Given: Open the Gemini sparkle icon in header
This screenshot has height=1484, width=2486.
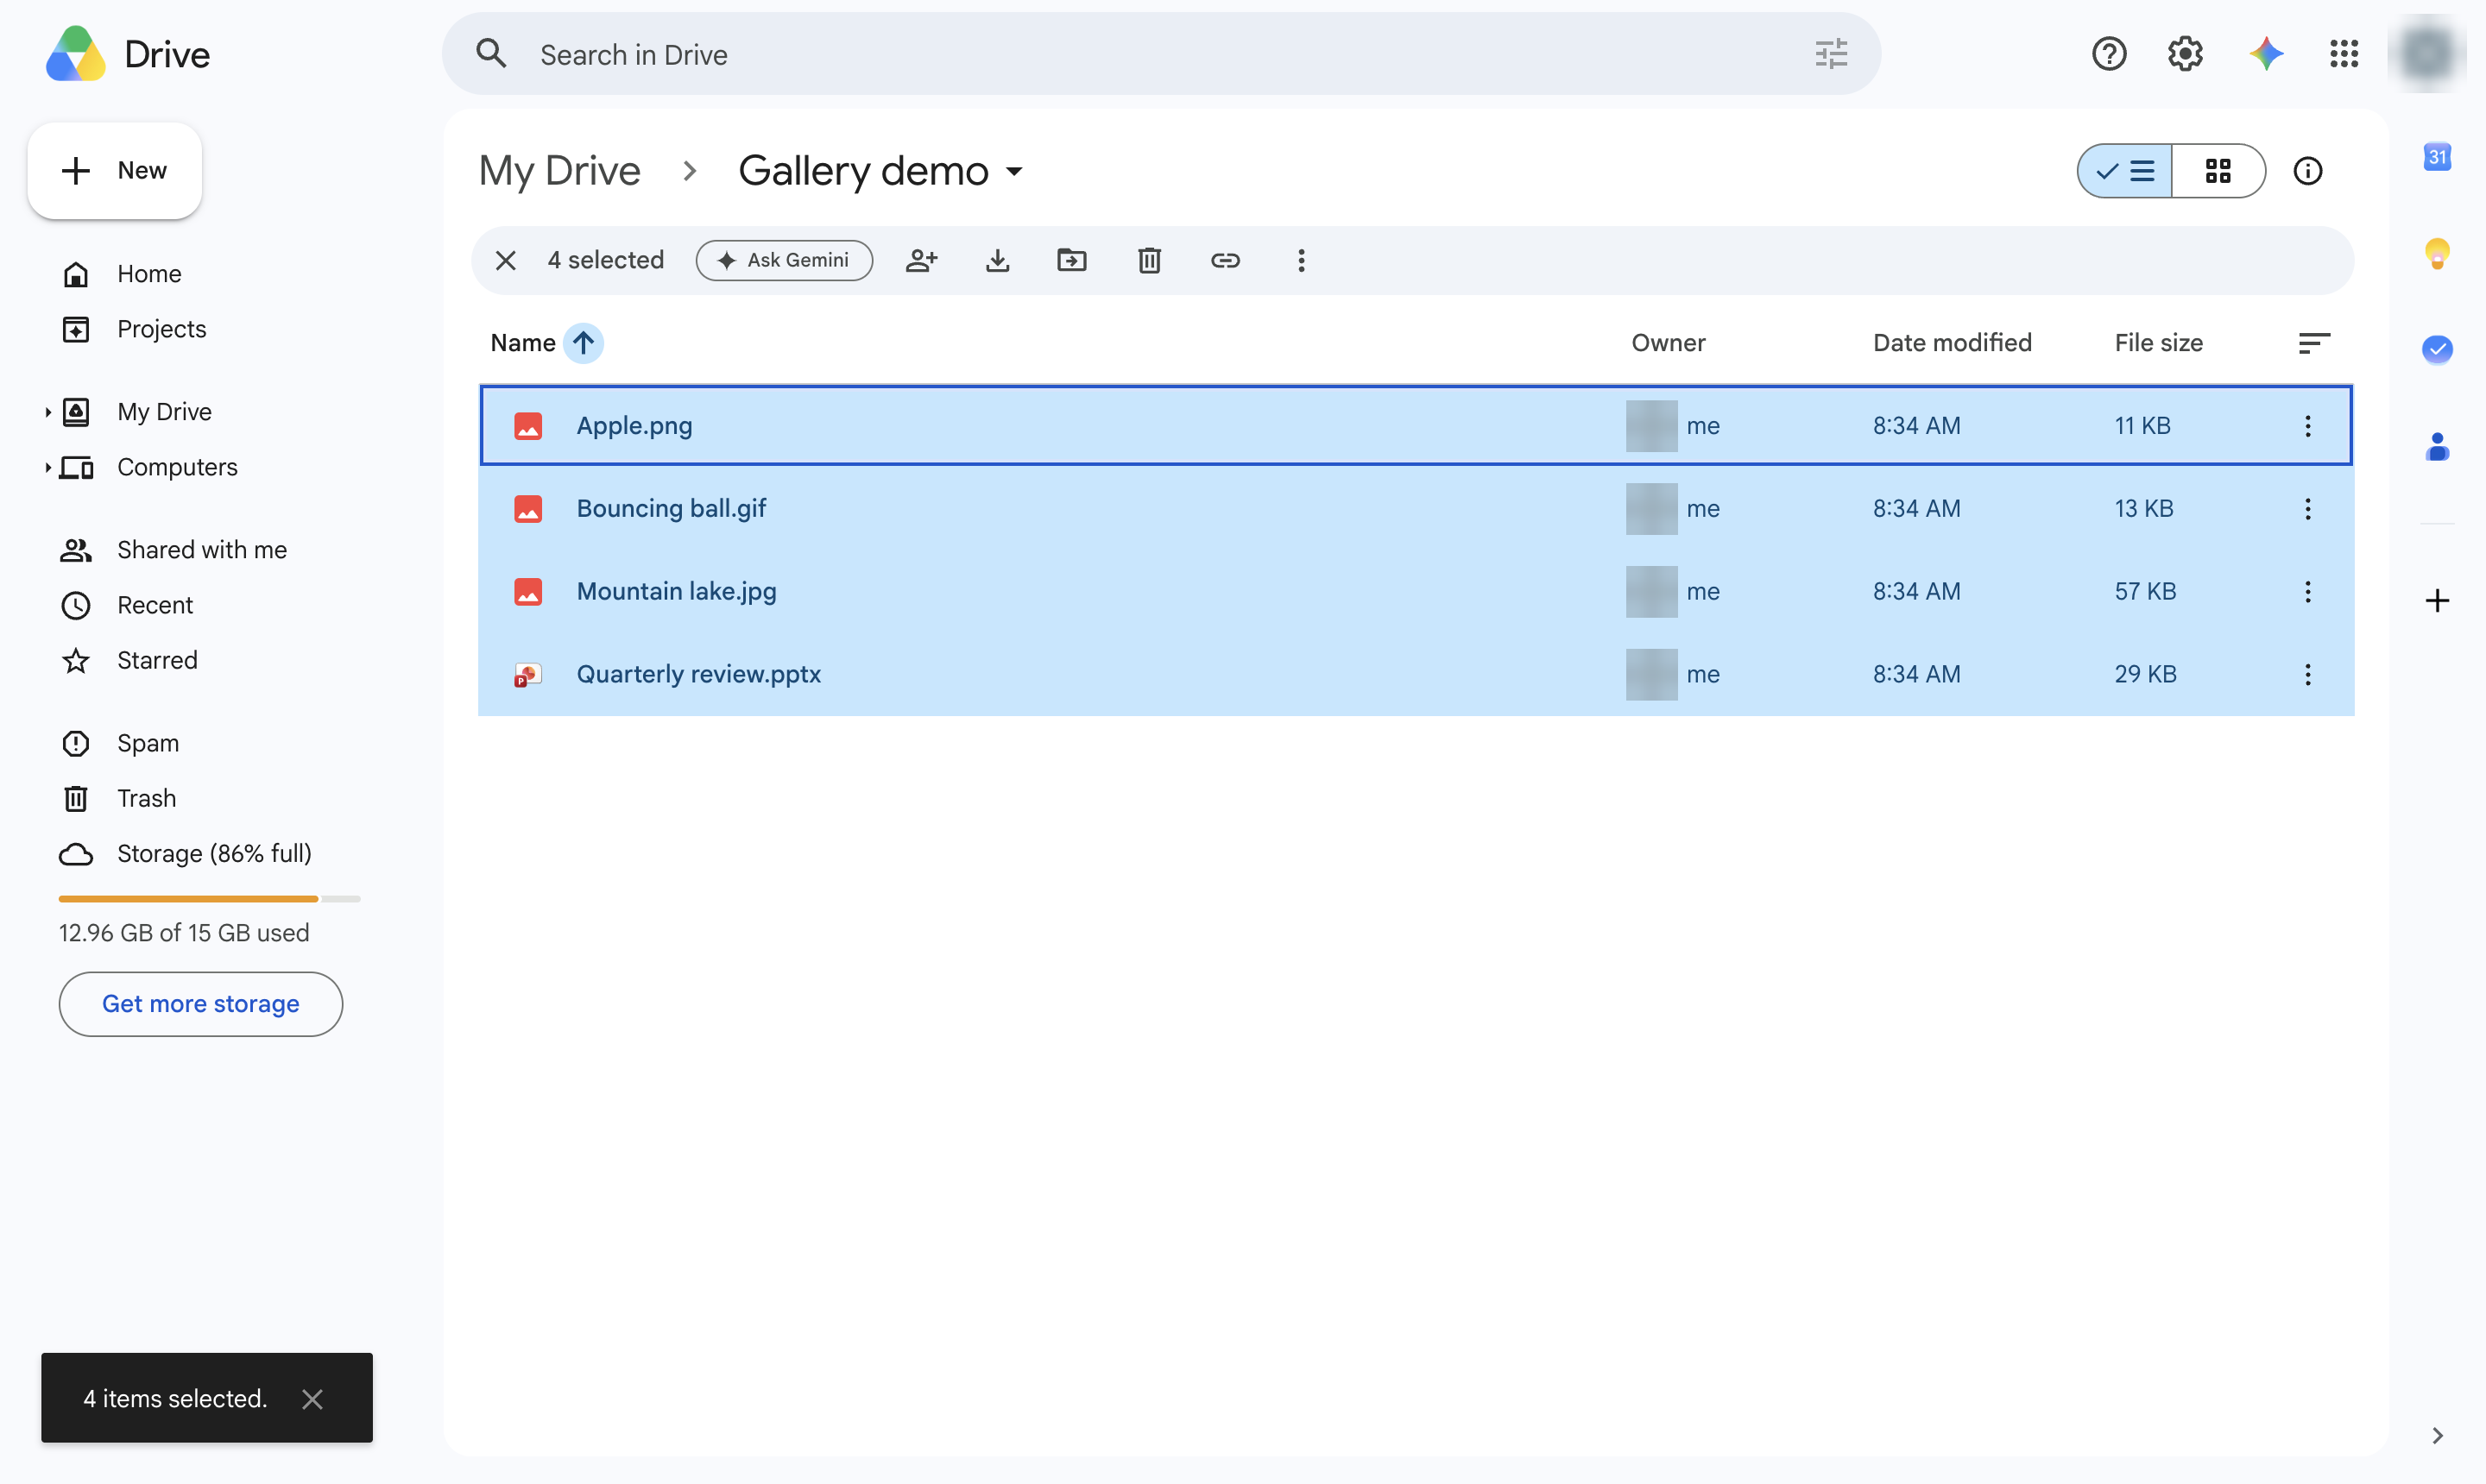Looking at the screenshot, I should 2265,53.
